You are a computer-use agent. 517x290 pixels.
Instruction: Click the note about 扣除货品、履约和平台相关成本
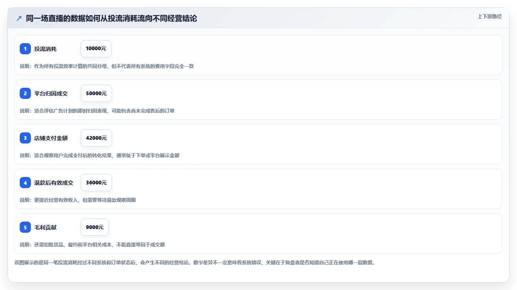(x=92, y=245)
